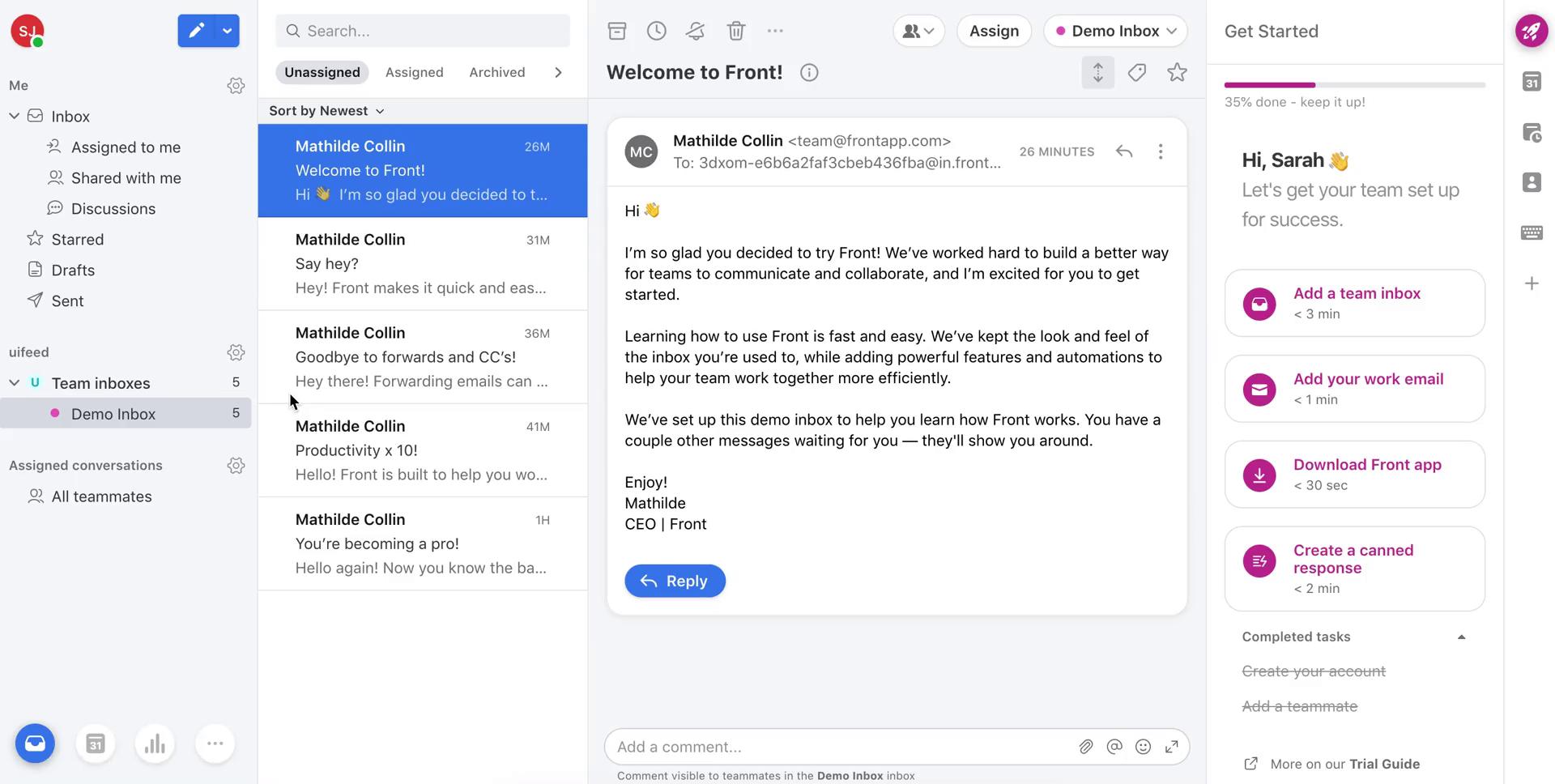
Task: Open the Sort by Newest dropdown
Action: click(x=326, y=111)
